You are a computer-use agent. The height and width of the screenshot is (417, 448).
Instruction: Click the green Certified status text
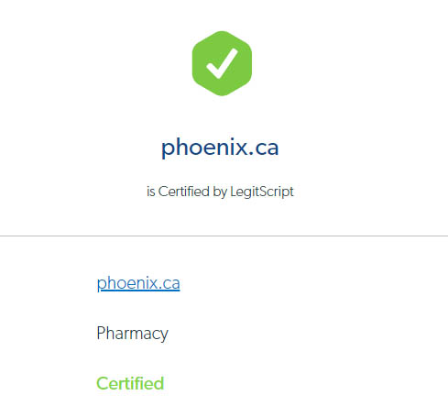coord(130,383)
